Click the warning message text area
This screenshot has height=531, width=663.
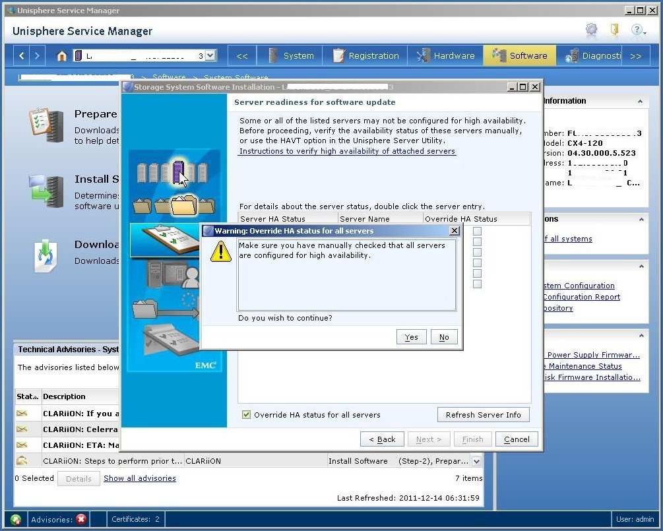click(x=347, y=275)
